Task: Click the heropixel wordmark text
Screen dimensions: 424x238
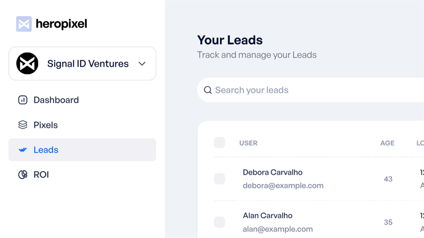Action: (61, 24)
